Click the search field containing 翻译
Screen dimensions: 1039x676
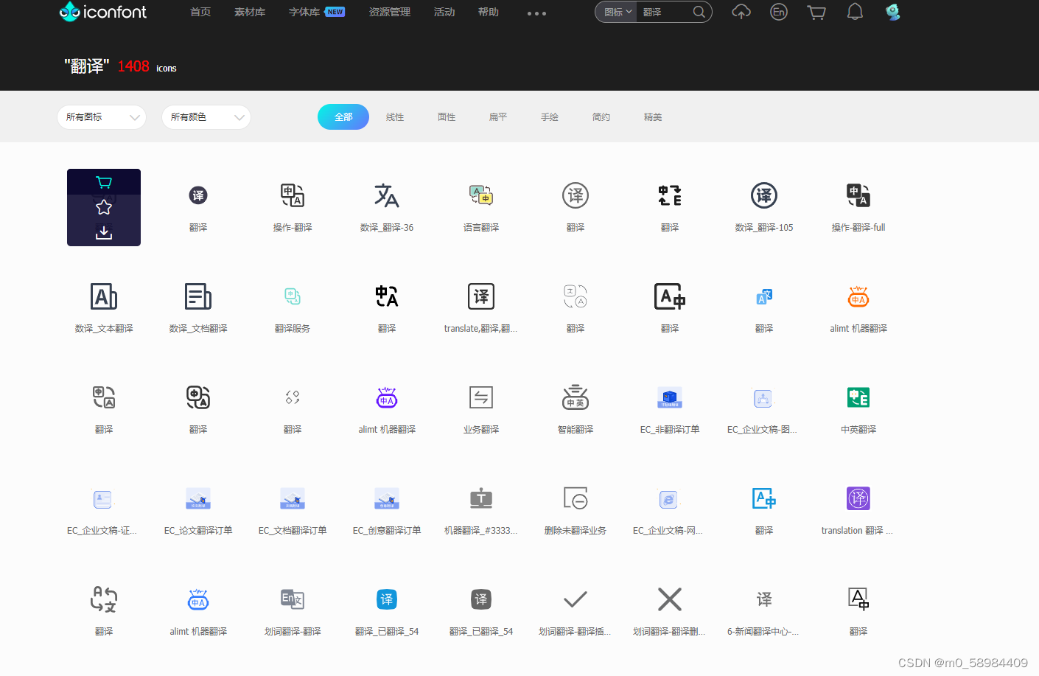coord(665,12)
